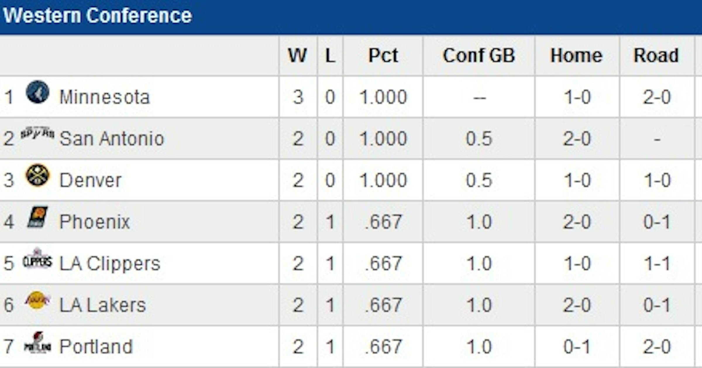Click the LA Lakers logo
The width and height of the screenshot is (702, 368).
click(x=37, y=301)
